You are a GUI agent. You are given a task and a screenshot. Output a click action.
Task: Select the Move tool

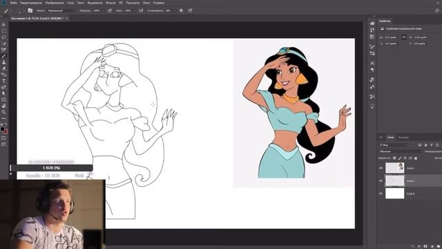click(x=3, y=25)
